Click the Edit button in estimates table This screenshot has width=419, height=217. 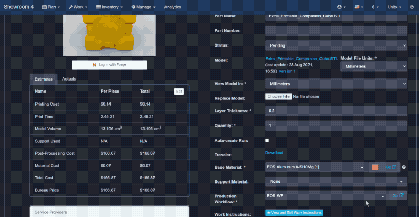179,92
